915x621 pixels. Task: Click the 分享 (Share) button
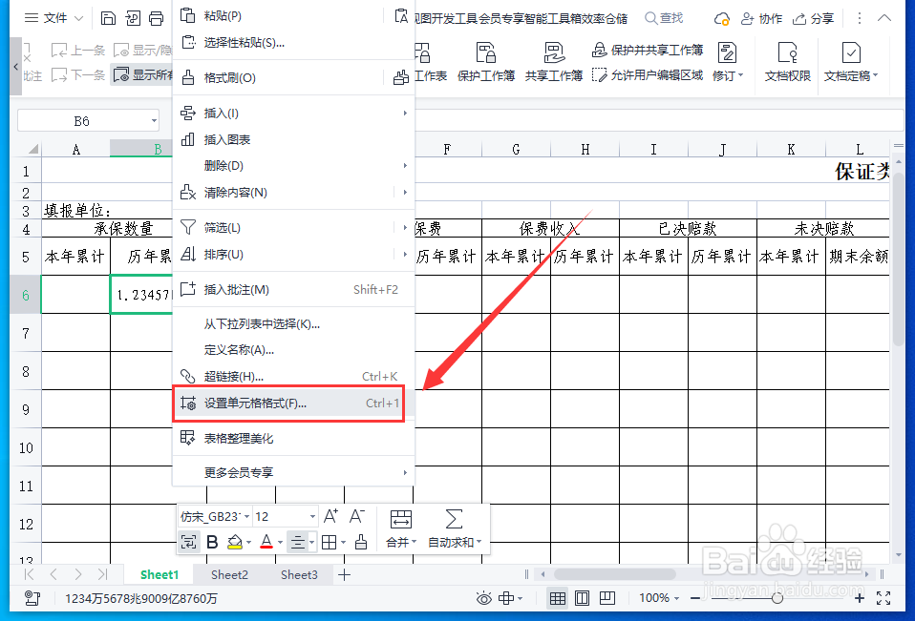819,17
